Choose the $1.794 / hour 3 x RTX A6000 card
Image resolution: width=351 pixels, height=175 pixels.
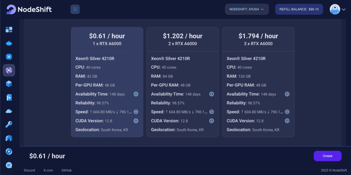tap(258, 82)
